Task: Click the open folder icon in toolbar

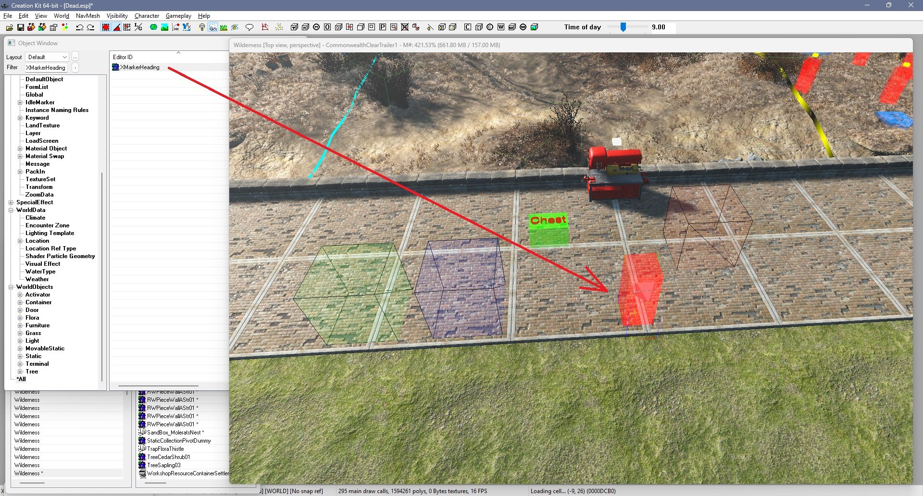Action: [x=9, y=27]
